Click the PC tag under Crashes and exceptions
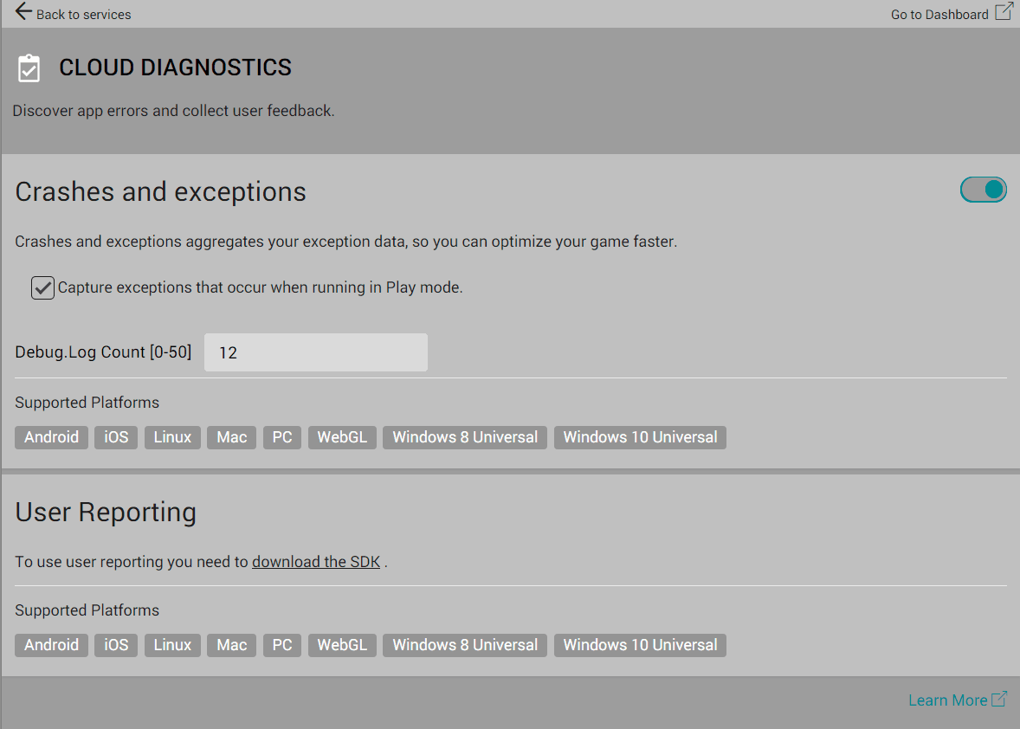Screen dimensions: 1020x729 (x=282, y=437)
